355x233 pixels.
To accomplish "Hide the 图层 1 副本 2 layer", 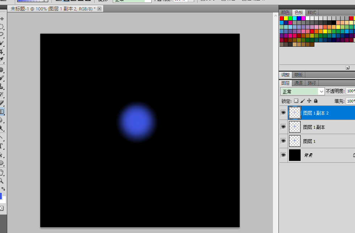I will 283,113.
